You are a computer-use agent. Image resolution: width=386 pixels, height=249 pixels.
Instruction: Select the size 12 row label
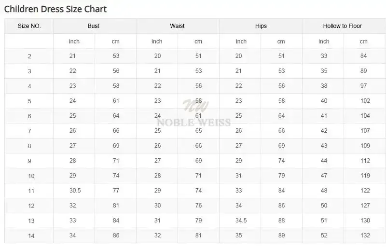31,206
